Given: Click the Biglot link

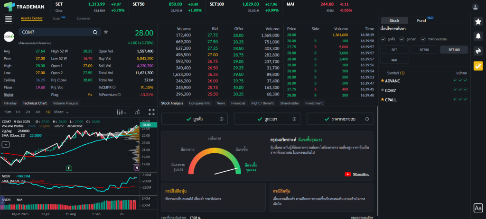Looking at the screenshot, I should pyautogui.click(x=9, y=95).
